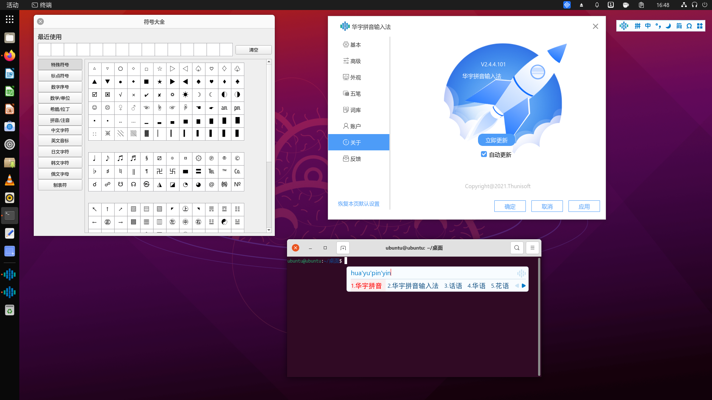Choose candidate 2.华宇拼音输入法
712x400 pixels.
413,286
